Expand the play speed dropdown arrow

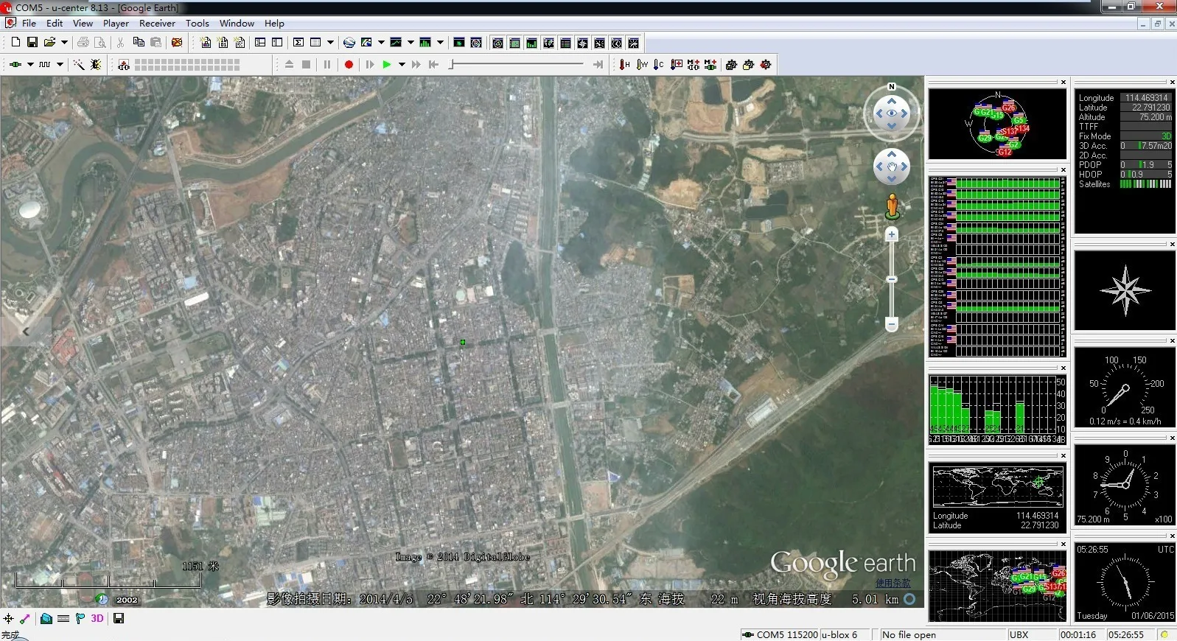tap(402, 65)
